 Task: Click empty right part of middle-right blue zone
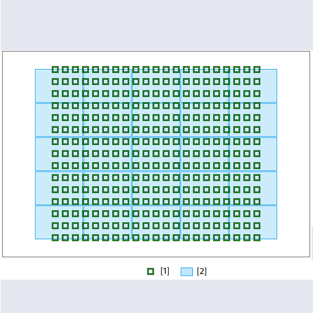coord(269,154)
